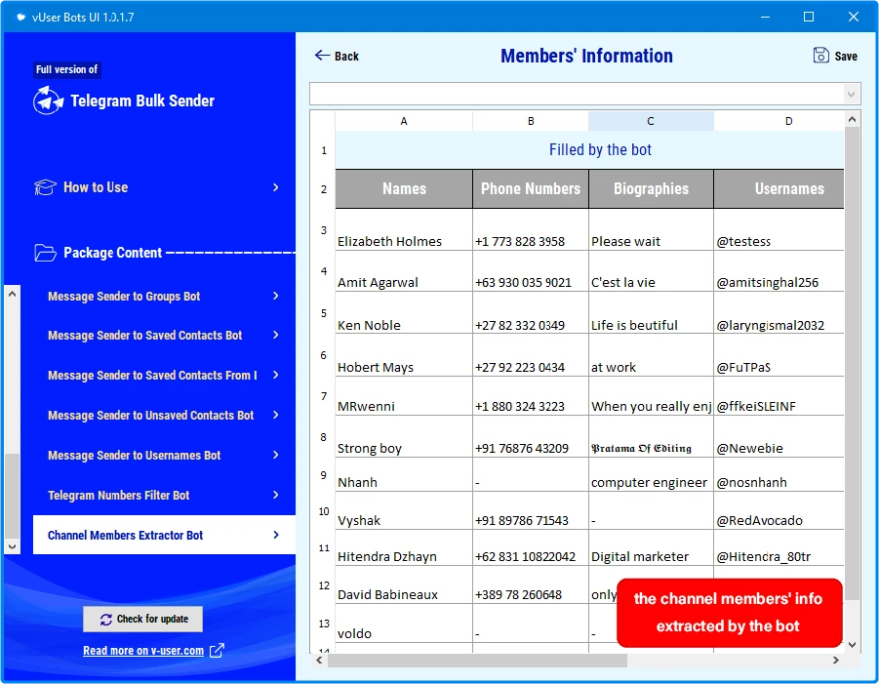Screen dimensions: 879x684
Task: Expand the How to Use chevron
Action: point(276,187)
